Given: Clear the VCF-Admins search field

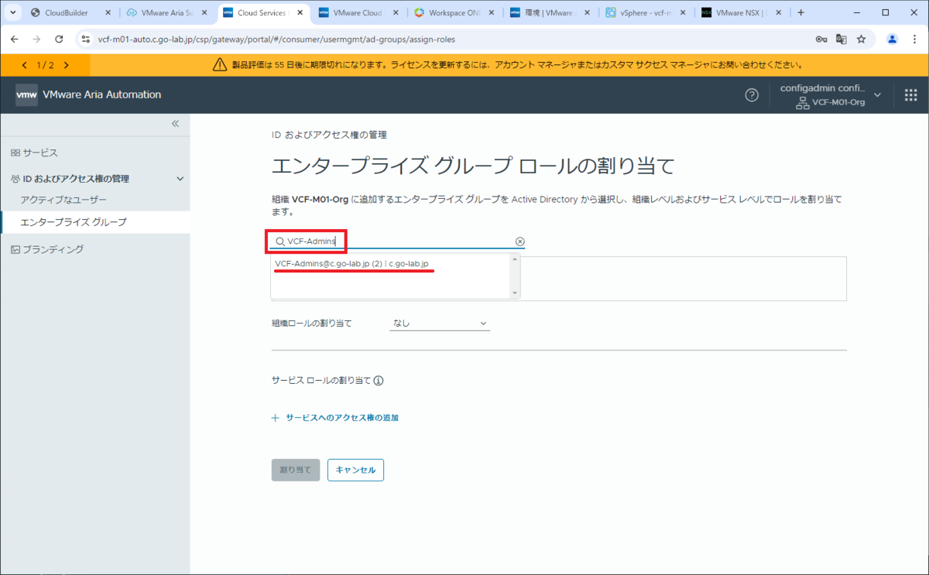Looking at the screenshot, I should click(x=520, y=241).
